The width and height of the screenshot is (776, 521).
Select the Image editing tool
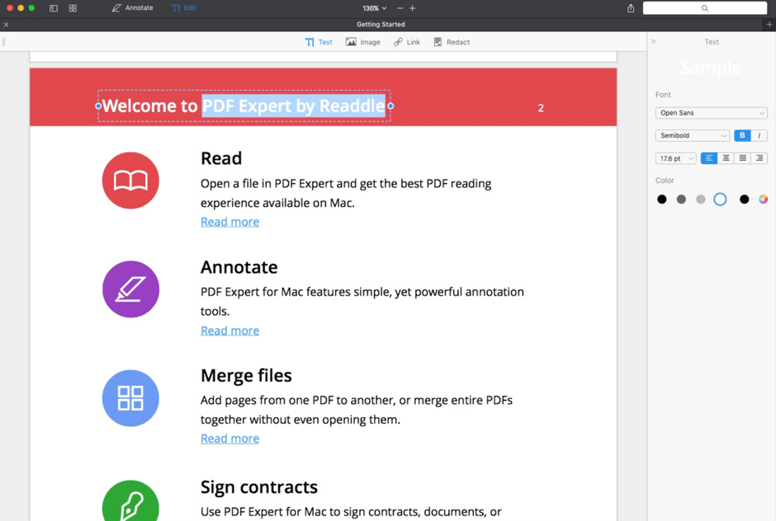362,42
